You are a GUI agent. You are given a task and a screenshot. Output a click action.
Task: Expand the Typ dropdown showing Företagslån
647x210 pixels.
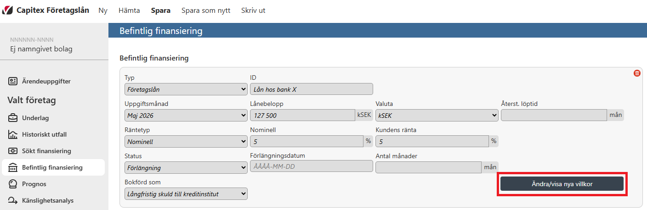[x=186, y=89]
